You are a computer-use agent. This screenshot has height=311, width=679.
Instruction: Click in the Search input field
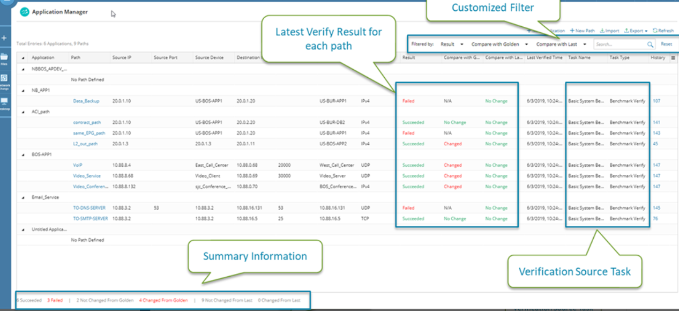click(x=621, y=45)
